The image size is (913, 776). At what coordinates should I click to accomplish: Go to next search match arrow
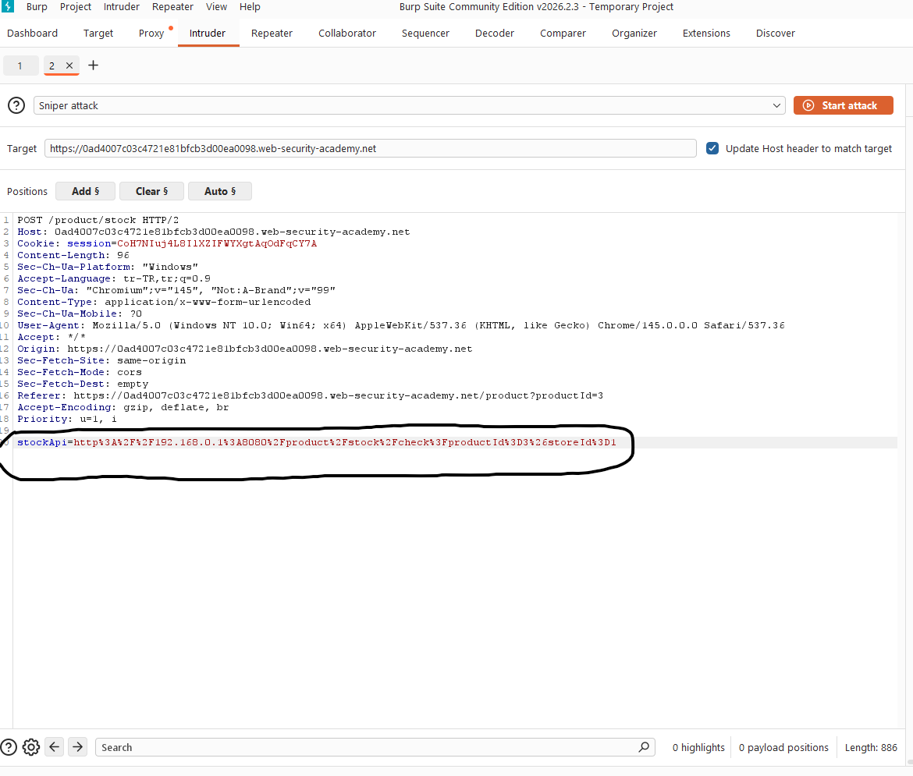click(77, 747)
